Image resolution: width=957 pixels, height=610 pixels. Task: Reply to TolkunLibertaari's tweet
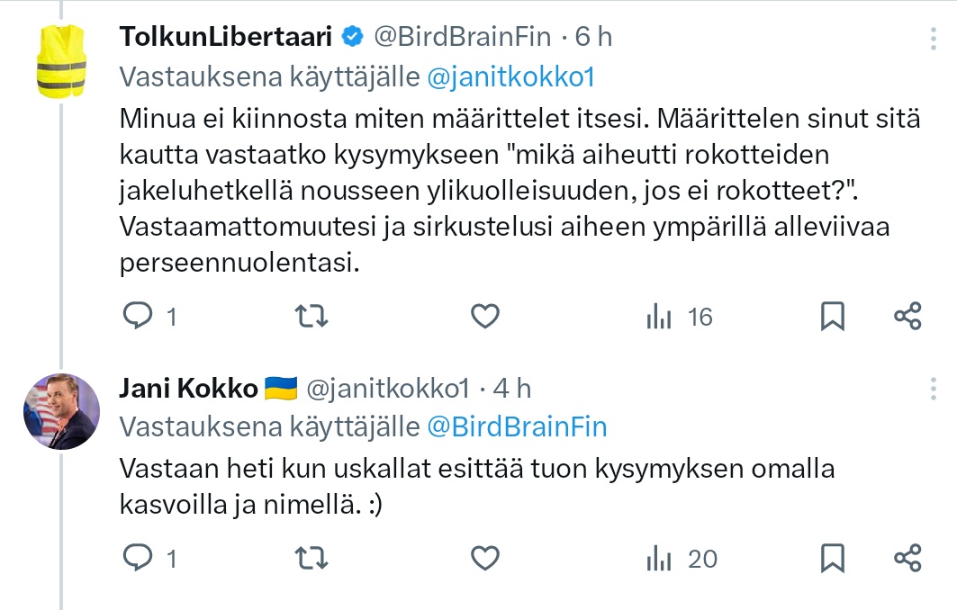[137, 315]
